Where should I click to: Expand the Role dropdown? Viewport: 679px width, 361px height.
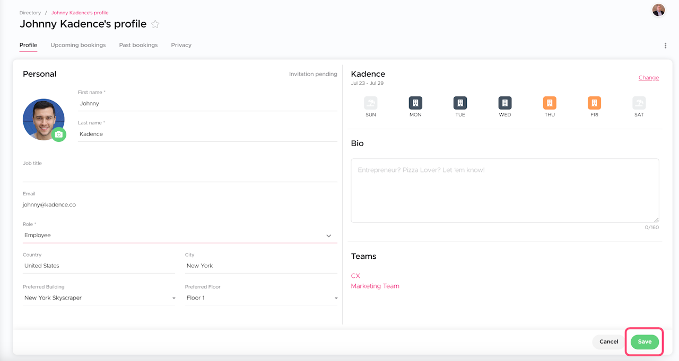point(328,236)
